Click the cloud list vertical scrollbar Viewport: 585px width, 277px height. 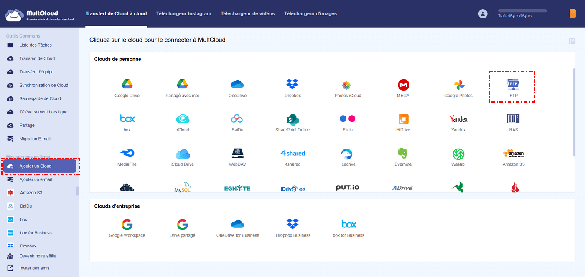574,113
